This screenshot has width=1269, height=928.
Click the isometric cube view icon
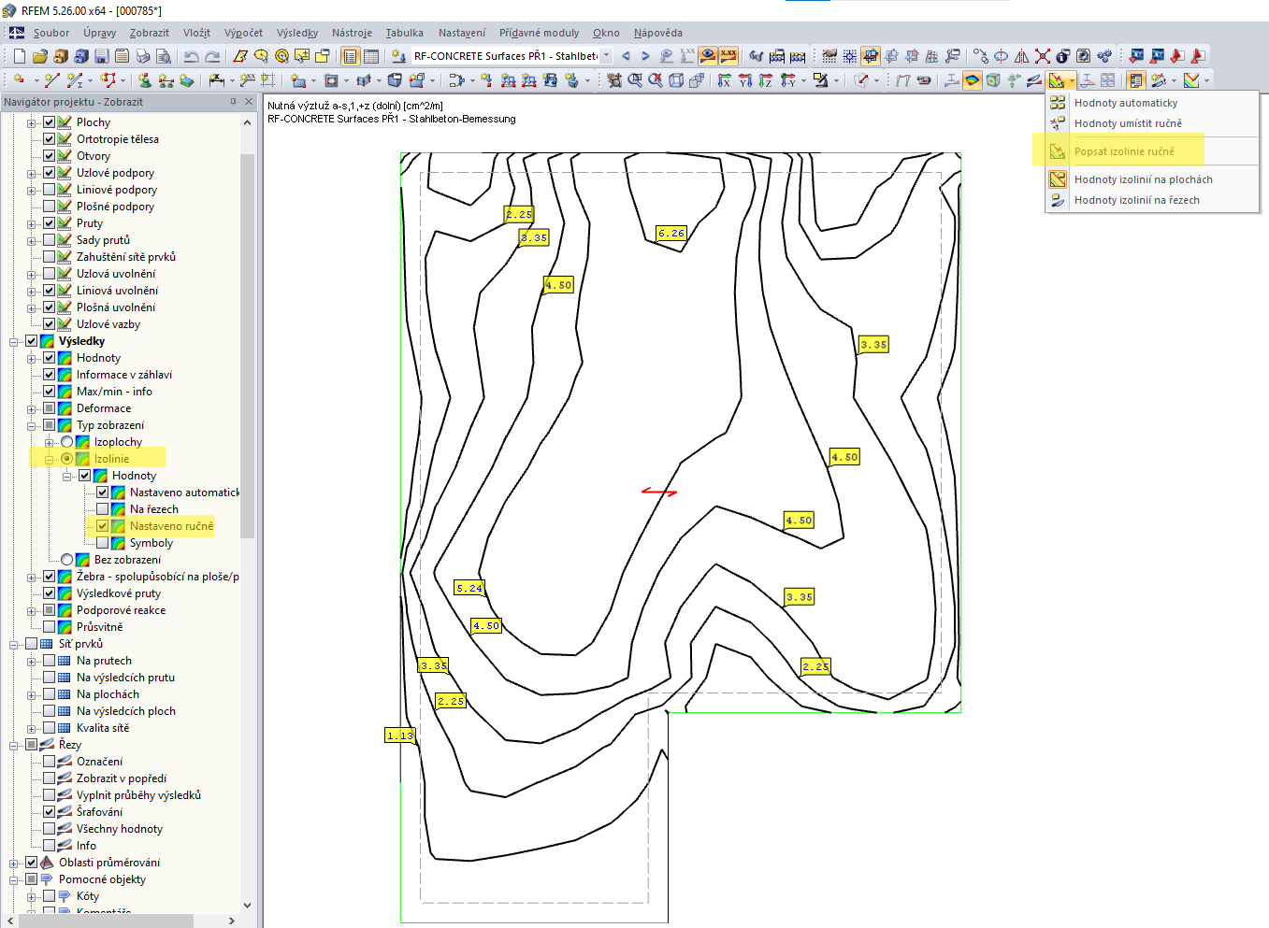[x=676, y=80]
